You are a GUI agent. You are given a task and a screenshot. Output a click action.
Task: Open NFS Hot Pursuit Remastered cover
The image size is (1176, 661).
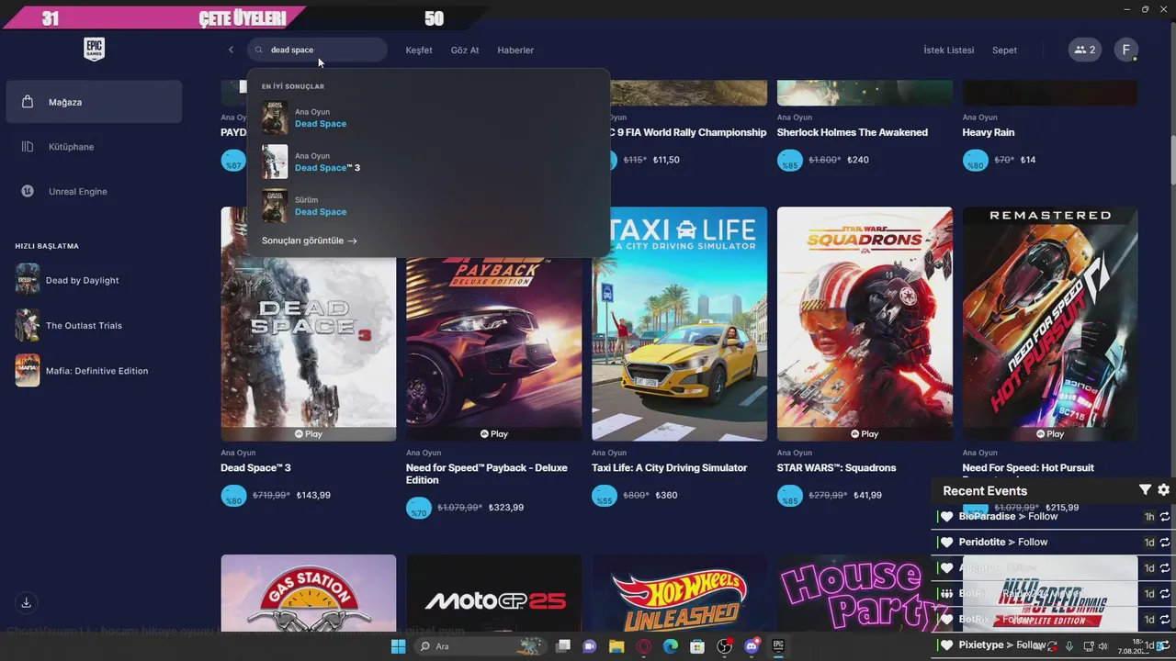pos(1050,324)
